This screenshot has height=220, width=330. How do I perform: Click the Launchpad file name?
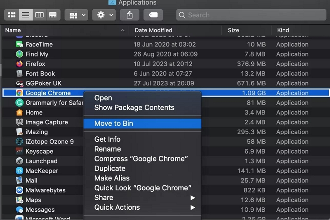[42, 161]
